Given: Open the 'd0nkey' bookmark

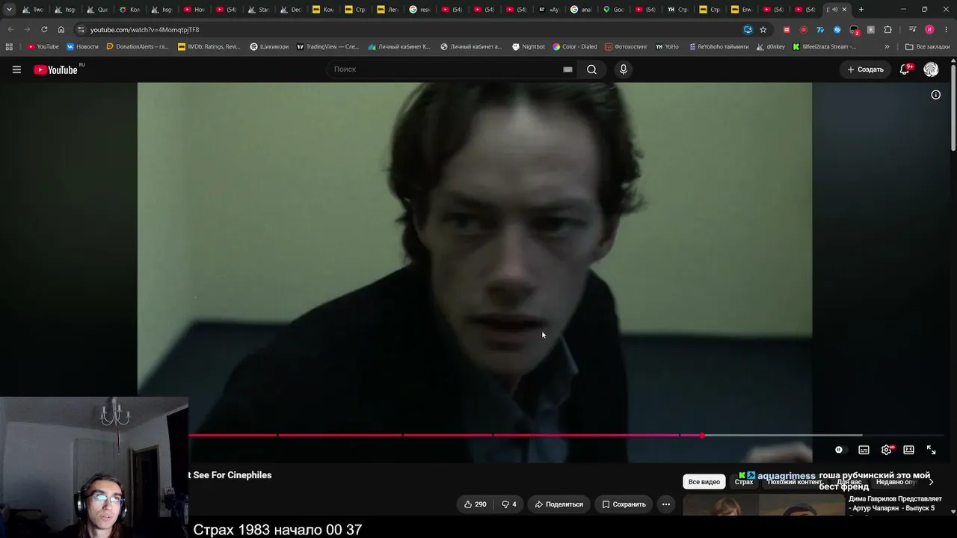Looking at the screenshot, I should tap(771, 46).
